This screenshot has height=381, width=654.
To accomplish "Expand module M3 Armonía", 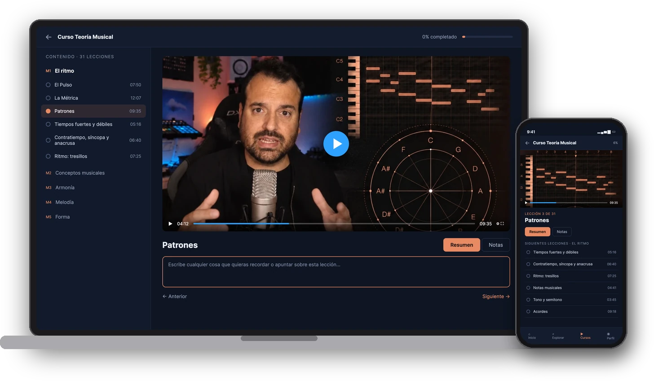I will (60, 188).
